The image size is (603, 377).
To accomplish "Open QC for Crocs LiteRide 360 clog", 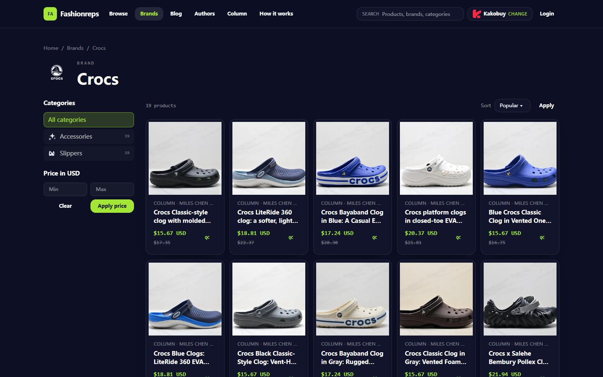I will [291, 238].
